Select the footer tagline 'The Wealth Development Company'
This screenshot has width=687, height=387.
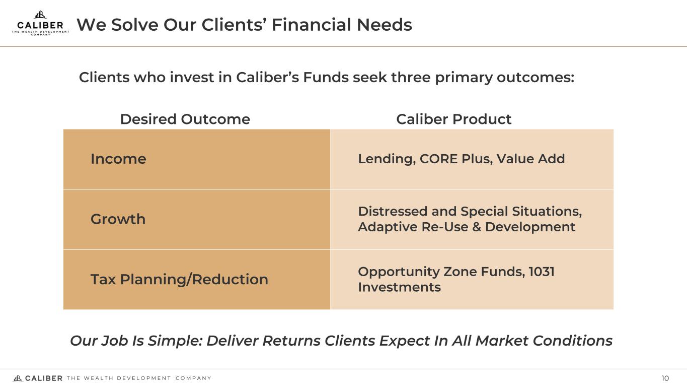tap(139, 378)
